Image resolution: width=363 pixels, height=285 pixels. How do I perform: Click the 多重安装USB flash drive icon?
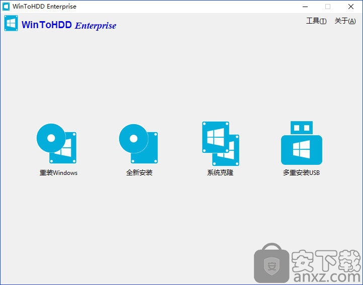302,143
